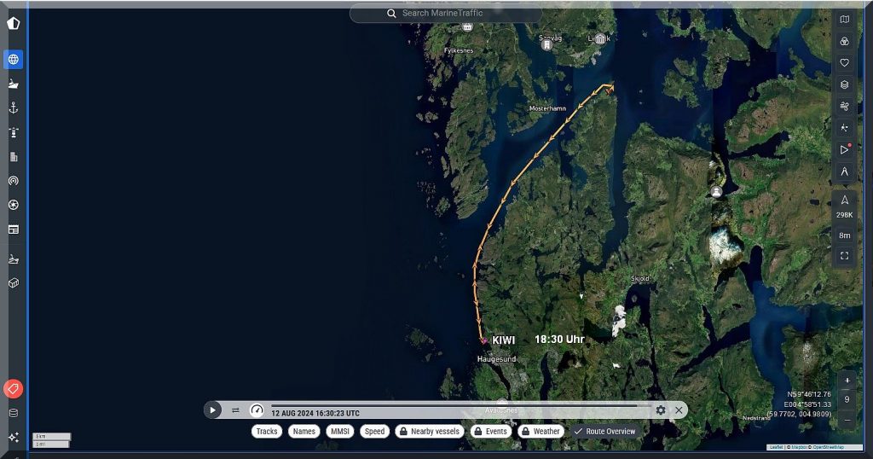Open the playback speed gauge selector
Screen dimensions: 873x459
(257, 410)
